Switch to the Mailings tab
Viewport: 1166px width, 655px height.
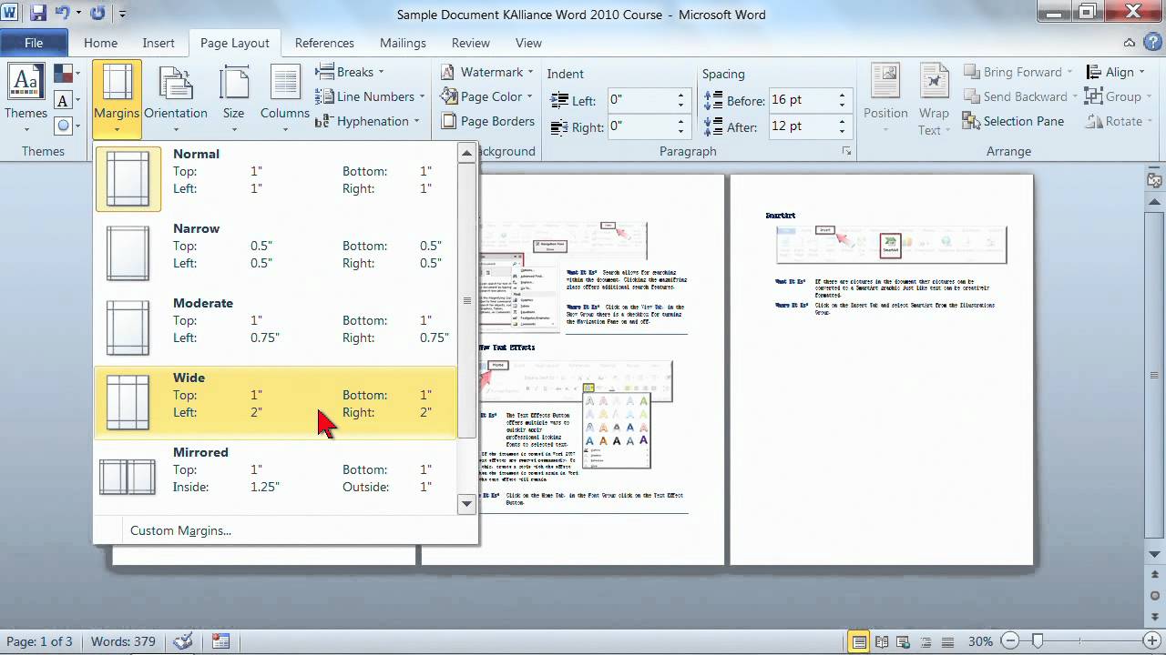403,43
